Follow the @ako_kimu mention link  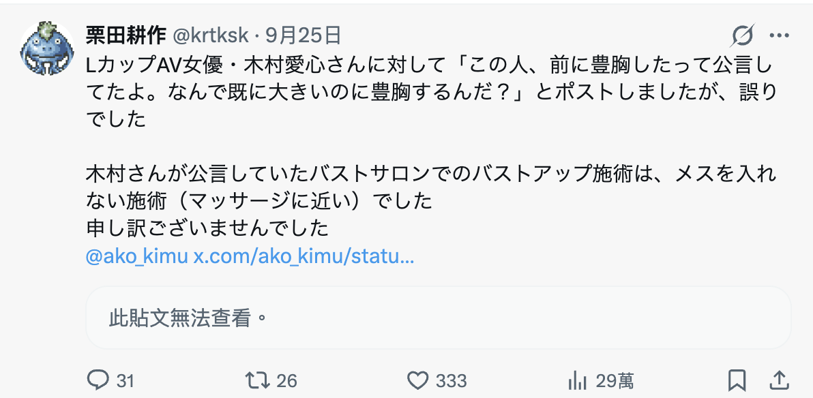point(137,258)
